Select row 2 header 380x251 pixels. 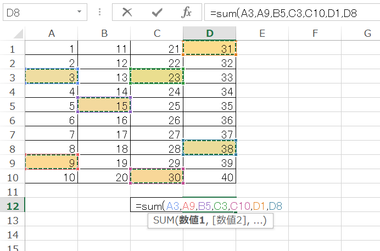[13, 62]
